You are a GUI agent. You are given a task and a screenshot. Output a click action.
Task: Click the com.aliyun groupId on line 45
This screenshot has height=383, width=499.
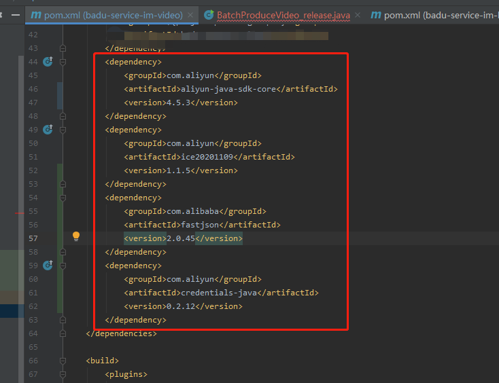(190, 75)
